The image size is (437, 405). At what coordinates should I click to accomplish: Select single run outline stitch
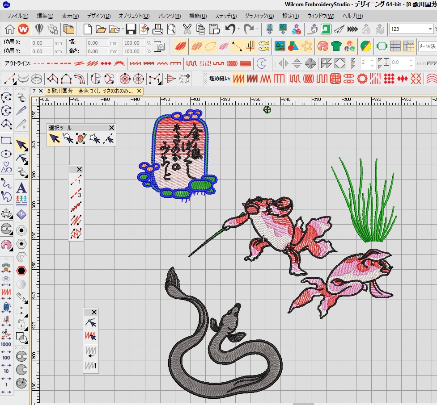[39, 63]
